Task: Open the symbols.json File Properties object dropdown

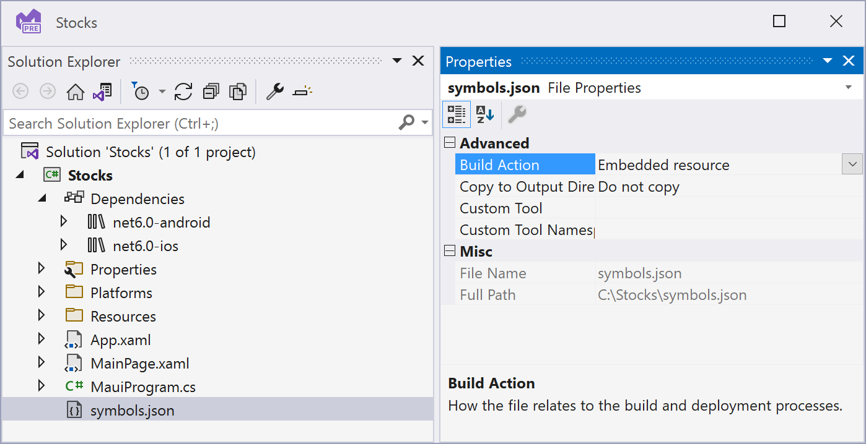Action: pyautogui.click(x=849, y=88)
